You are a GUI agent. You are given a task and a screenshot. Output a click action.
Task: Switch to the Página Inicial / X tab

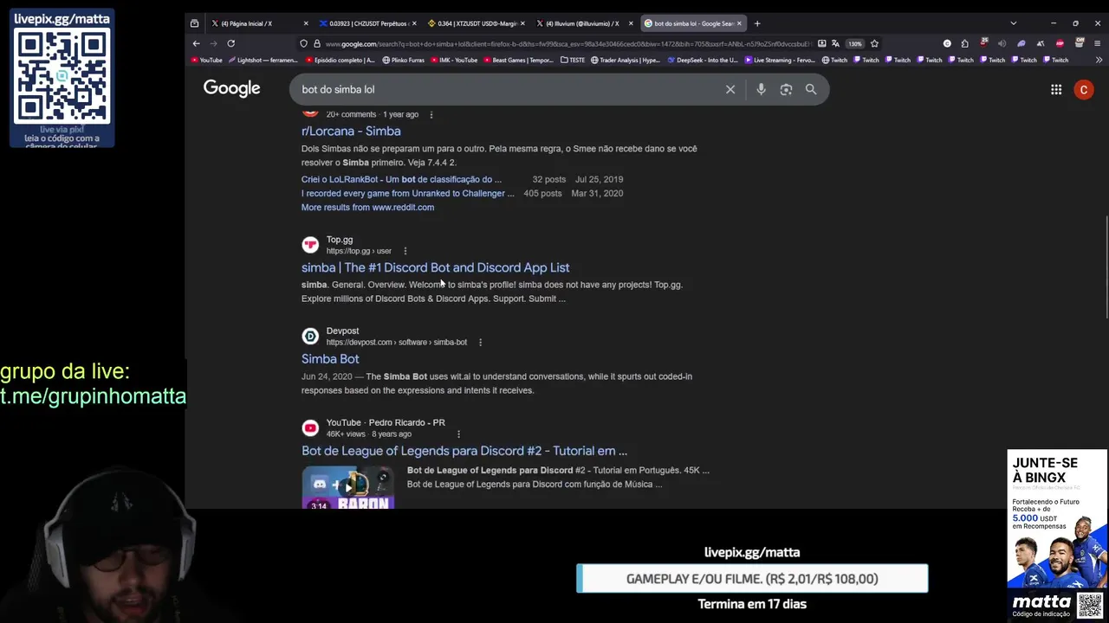click(x=260, y=23)
